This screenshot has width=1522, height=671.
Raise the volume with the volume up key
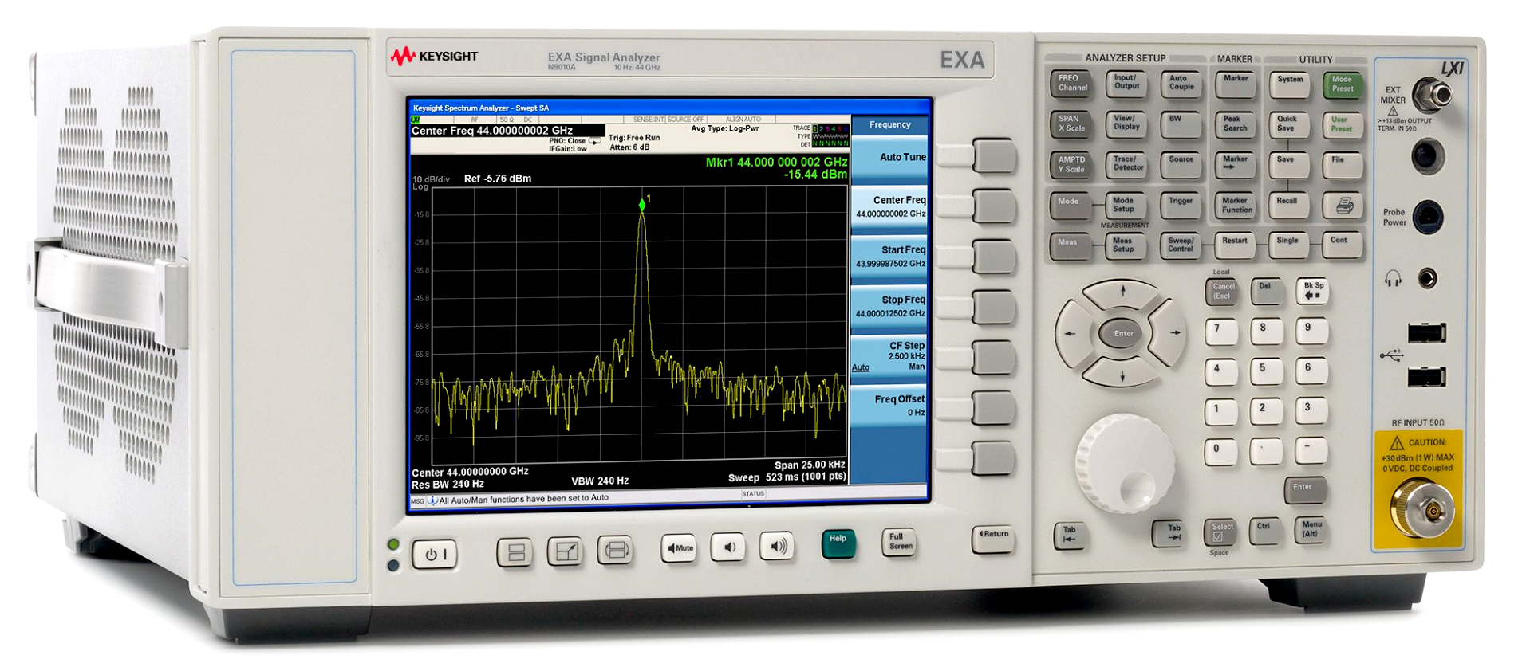click(777, 546)
